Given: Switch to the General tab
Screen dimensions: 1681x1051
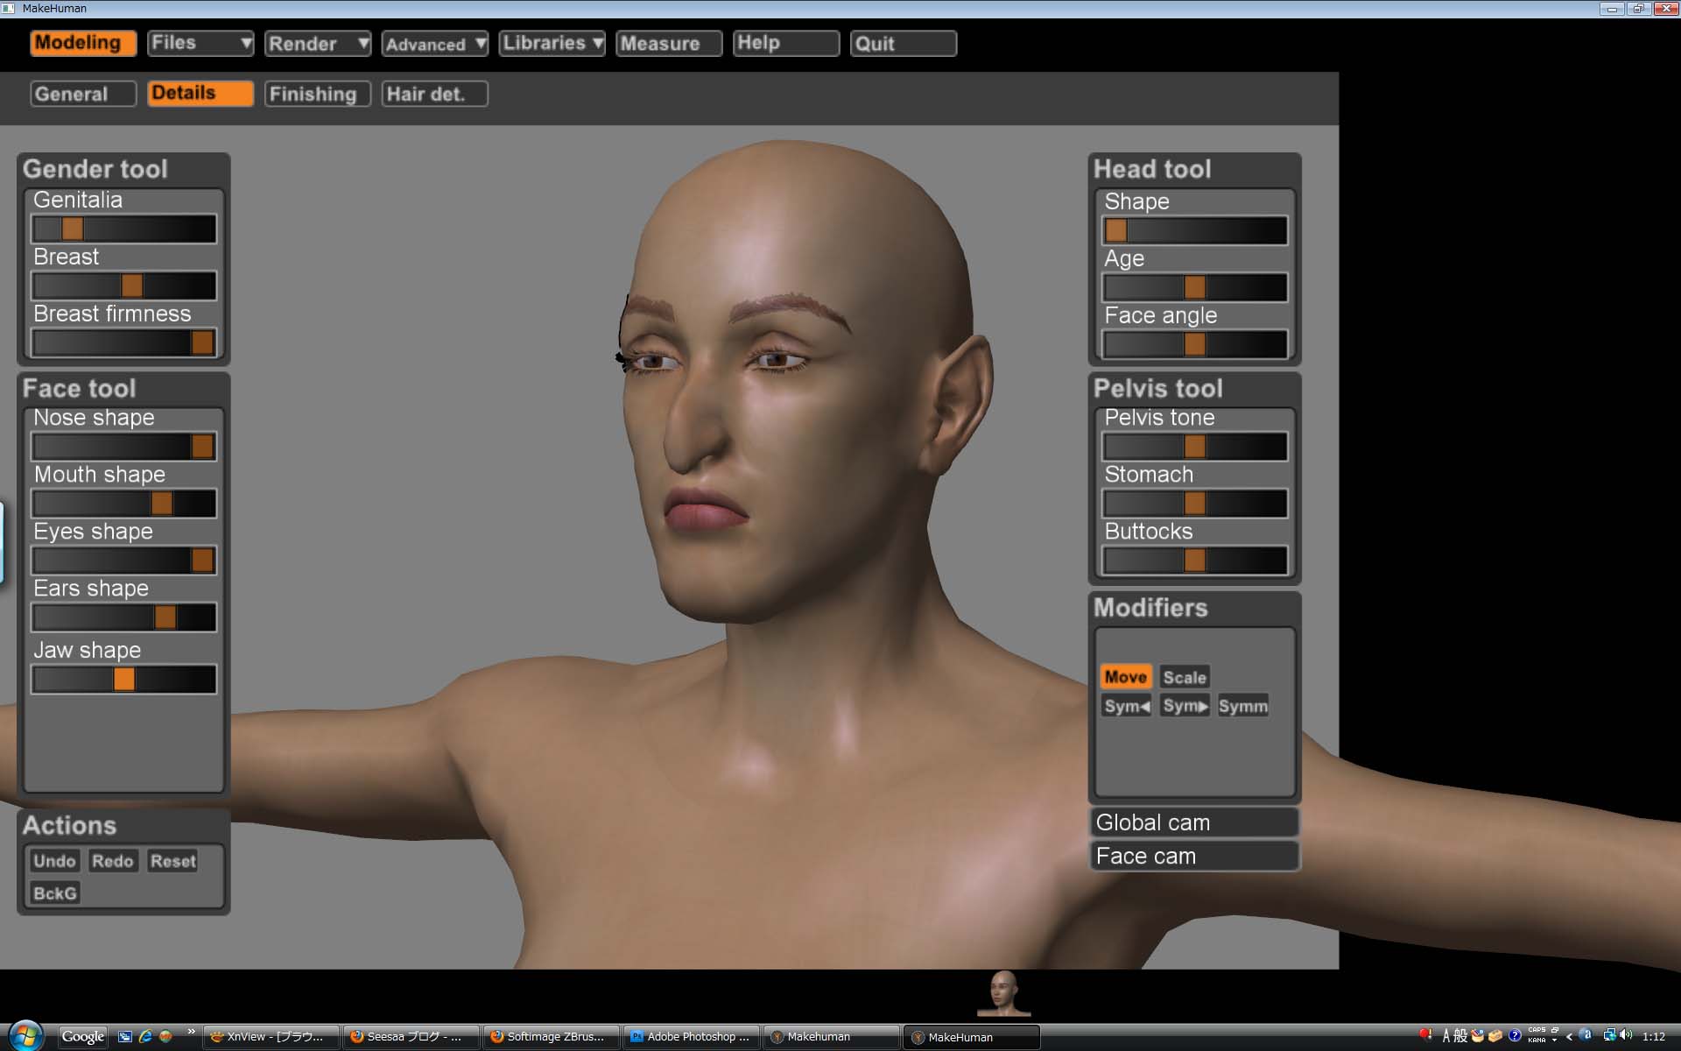Looking at the screenshot, I should click(82, 94).
